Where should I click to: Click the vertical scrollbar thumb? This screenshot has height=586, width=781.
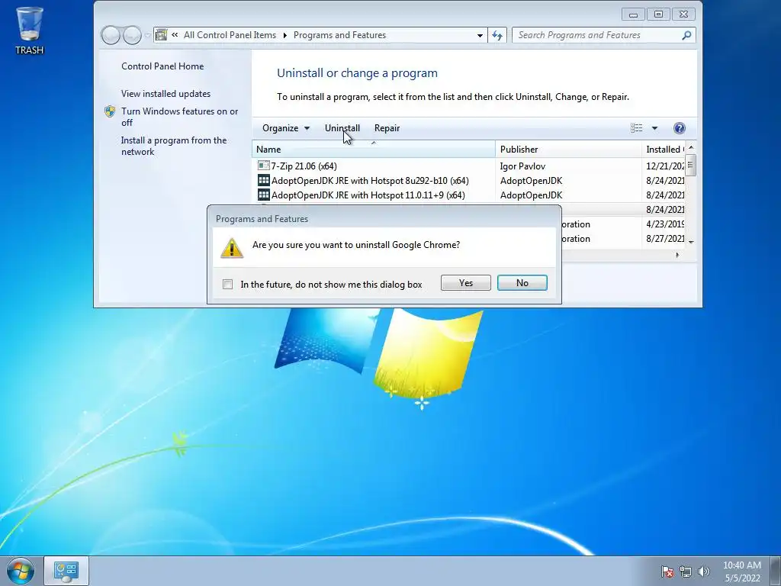691,165
